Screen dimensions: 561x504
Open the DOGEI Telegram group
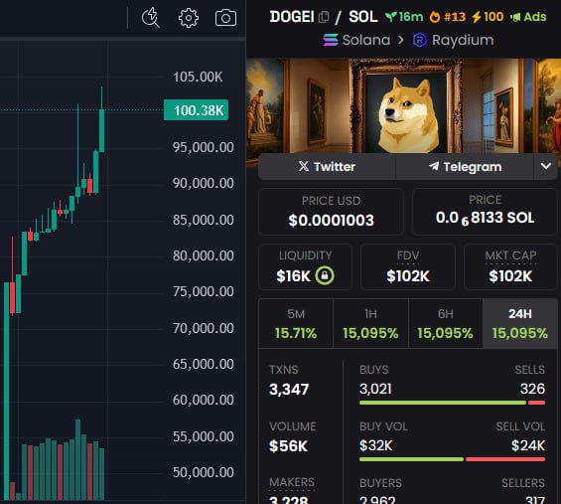465,167
